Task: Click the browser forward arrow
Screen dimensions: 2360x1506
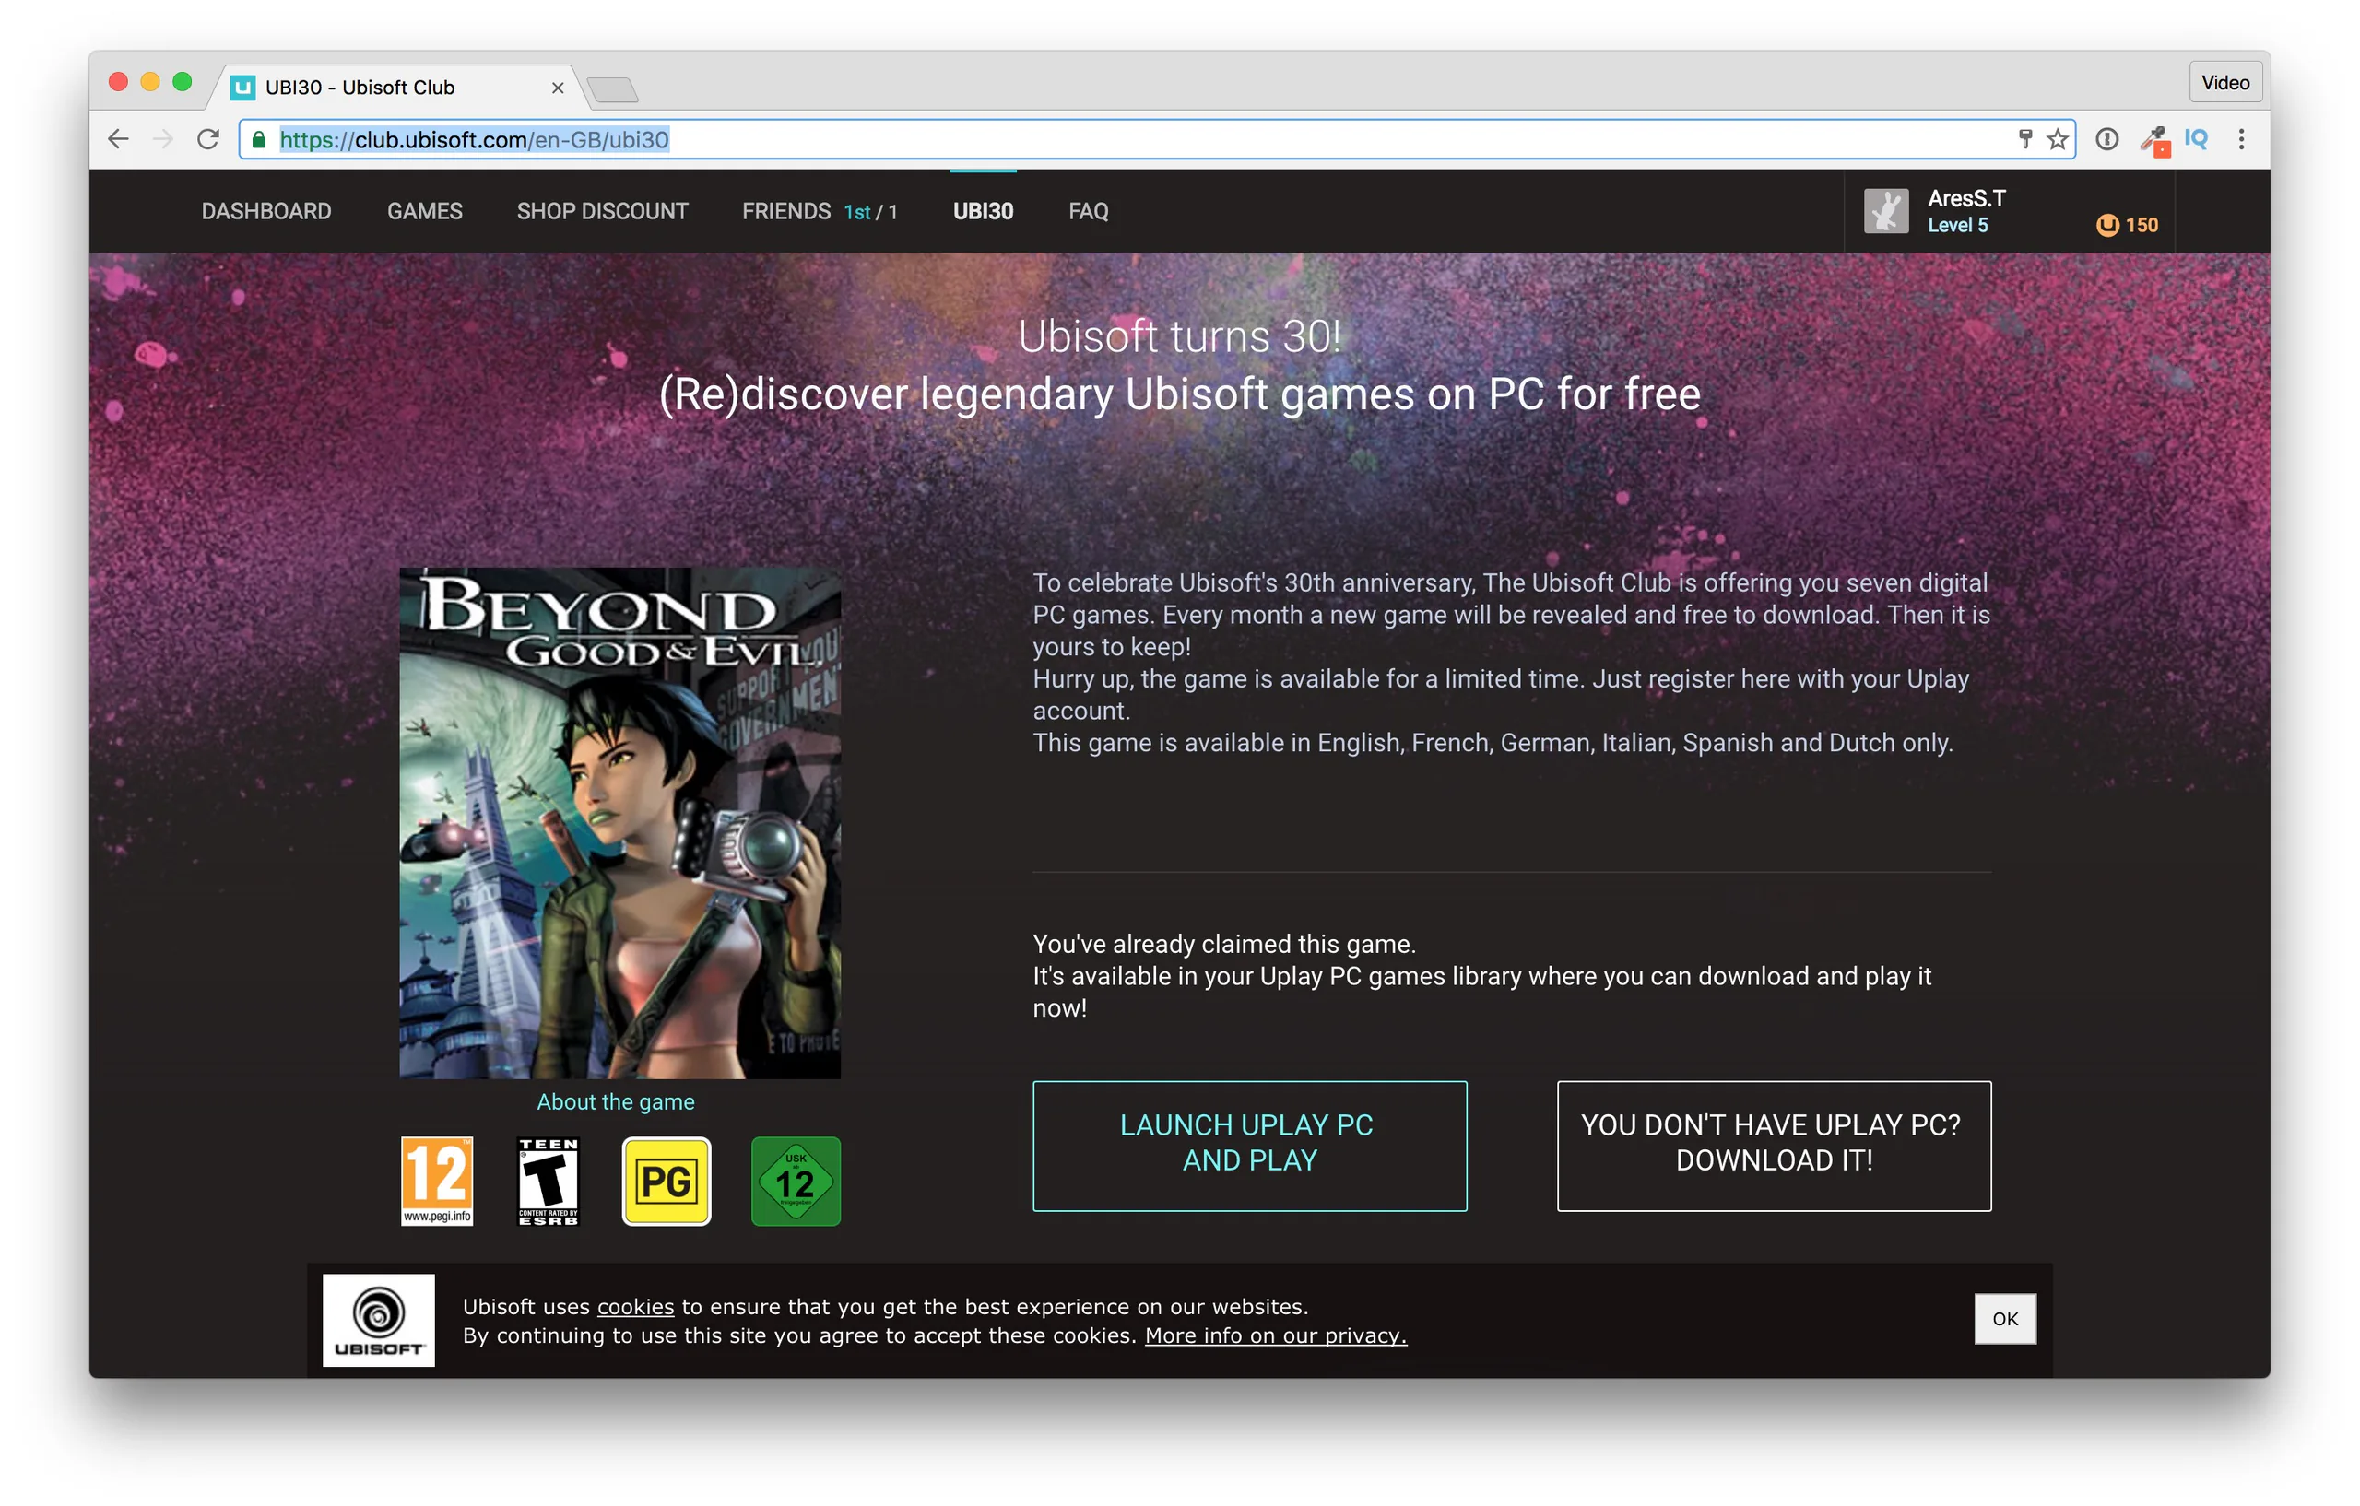Action: 162,139
